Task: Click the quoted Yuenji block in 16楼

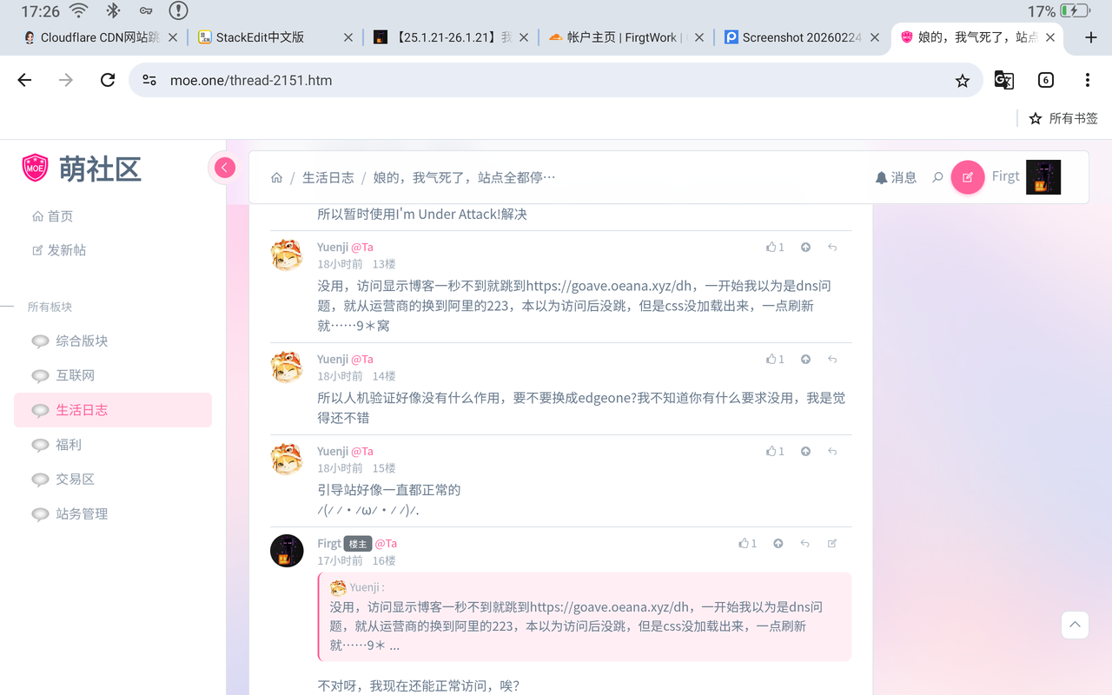Action: pos(586,617)
